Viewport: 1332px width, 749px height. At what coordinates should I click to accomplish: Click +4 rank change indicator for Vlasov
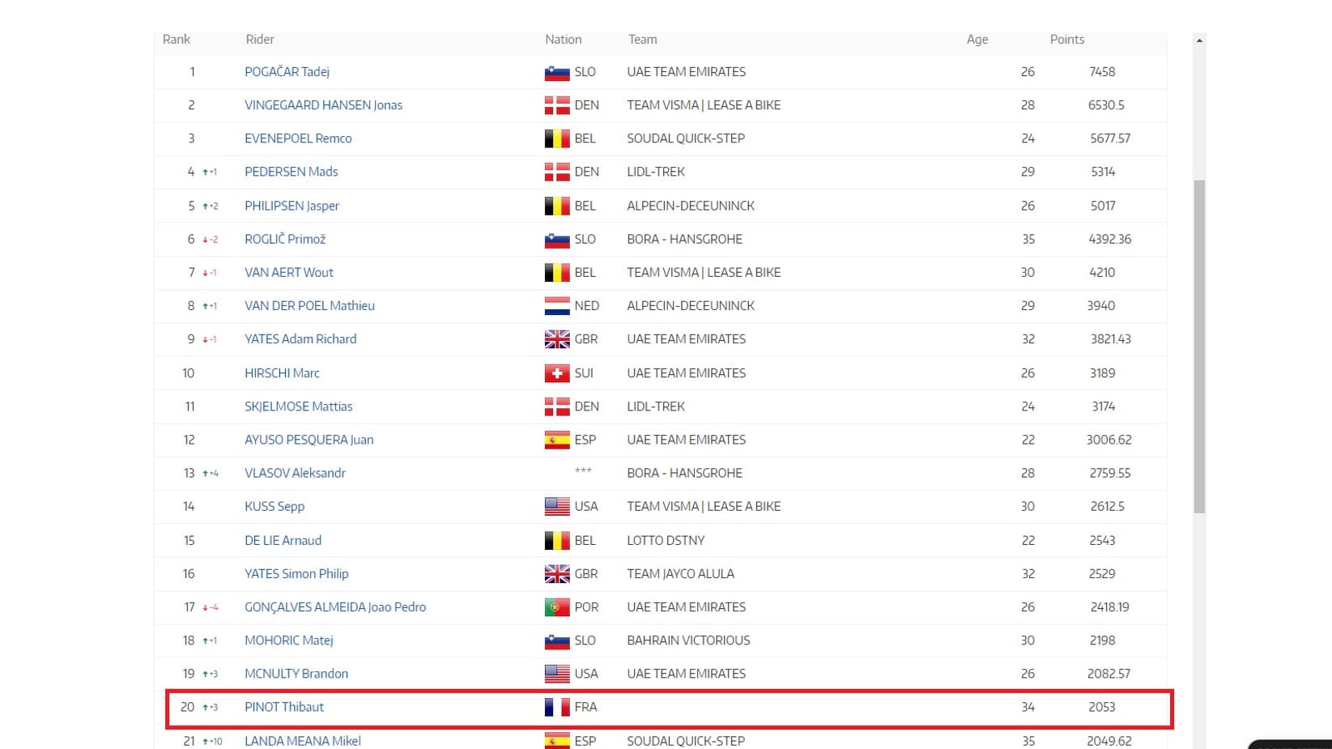click(211, 474)
